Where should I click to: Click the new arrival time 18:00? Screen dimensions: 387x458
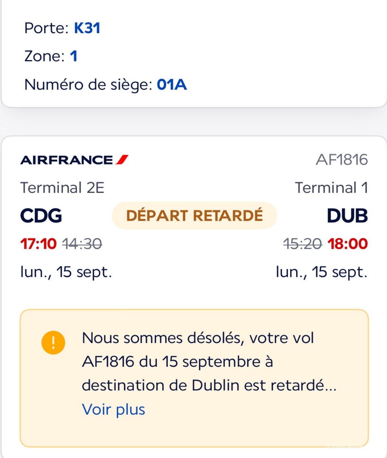pos(348,244)
